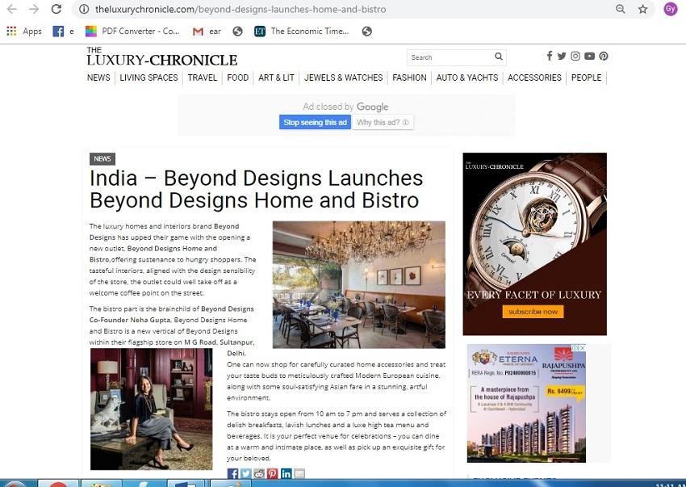Open the Facebook bookmark
The height and width of the screenshot is (487, 686).
[x=63, y=31]
